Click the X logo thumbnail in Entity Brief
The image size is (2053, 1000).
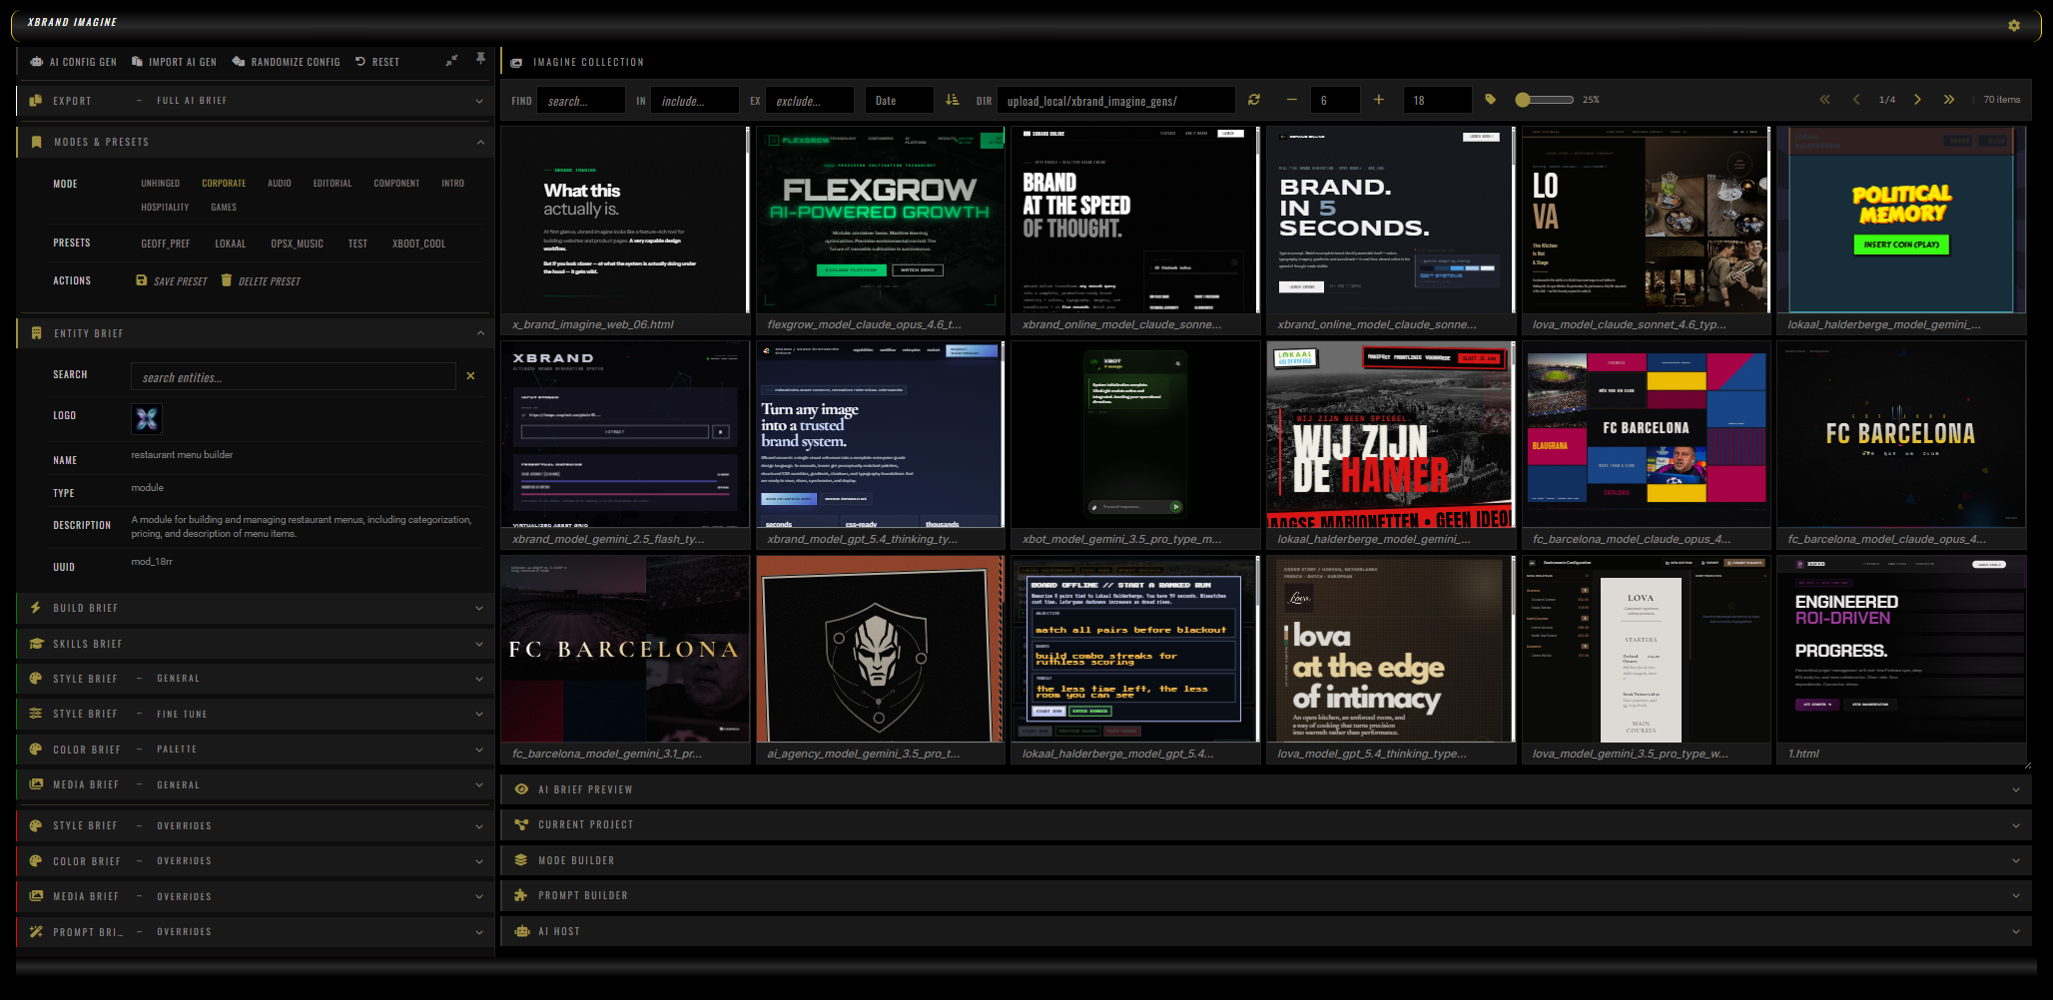coord(147,419)
